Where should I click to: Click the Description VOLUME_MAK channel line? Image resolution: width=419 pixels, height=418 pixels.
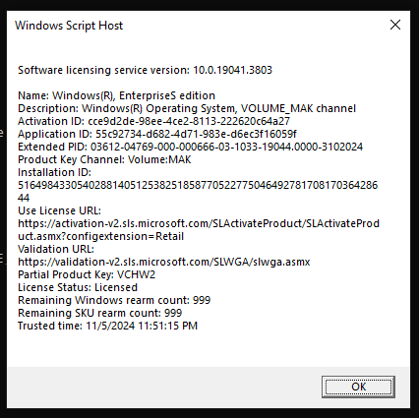pos(187,108)
